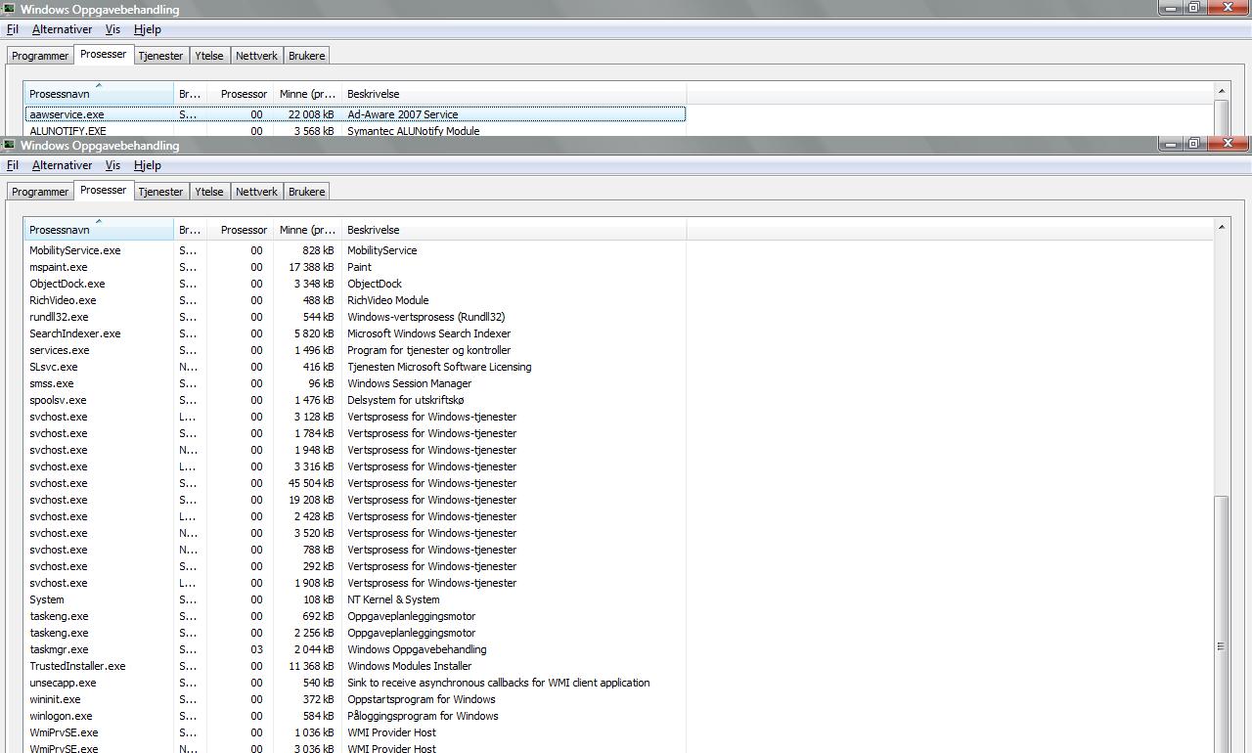This screenshot has width=1252, height=753.
Task: Click the front window's vertical scrollbar thumb
Action: (x=1221, y=624)
